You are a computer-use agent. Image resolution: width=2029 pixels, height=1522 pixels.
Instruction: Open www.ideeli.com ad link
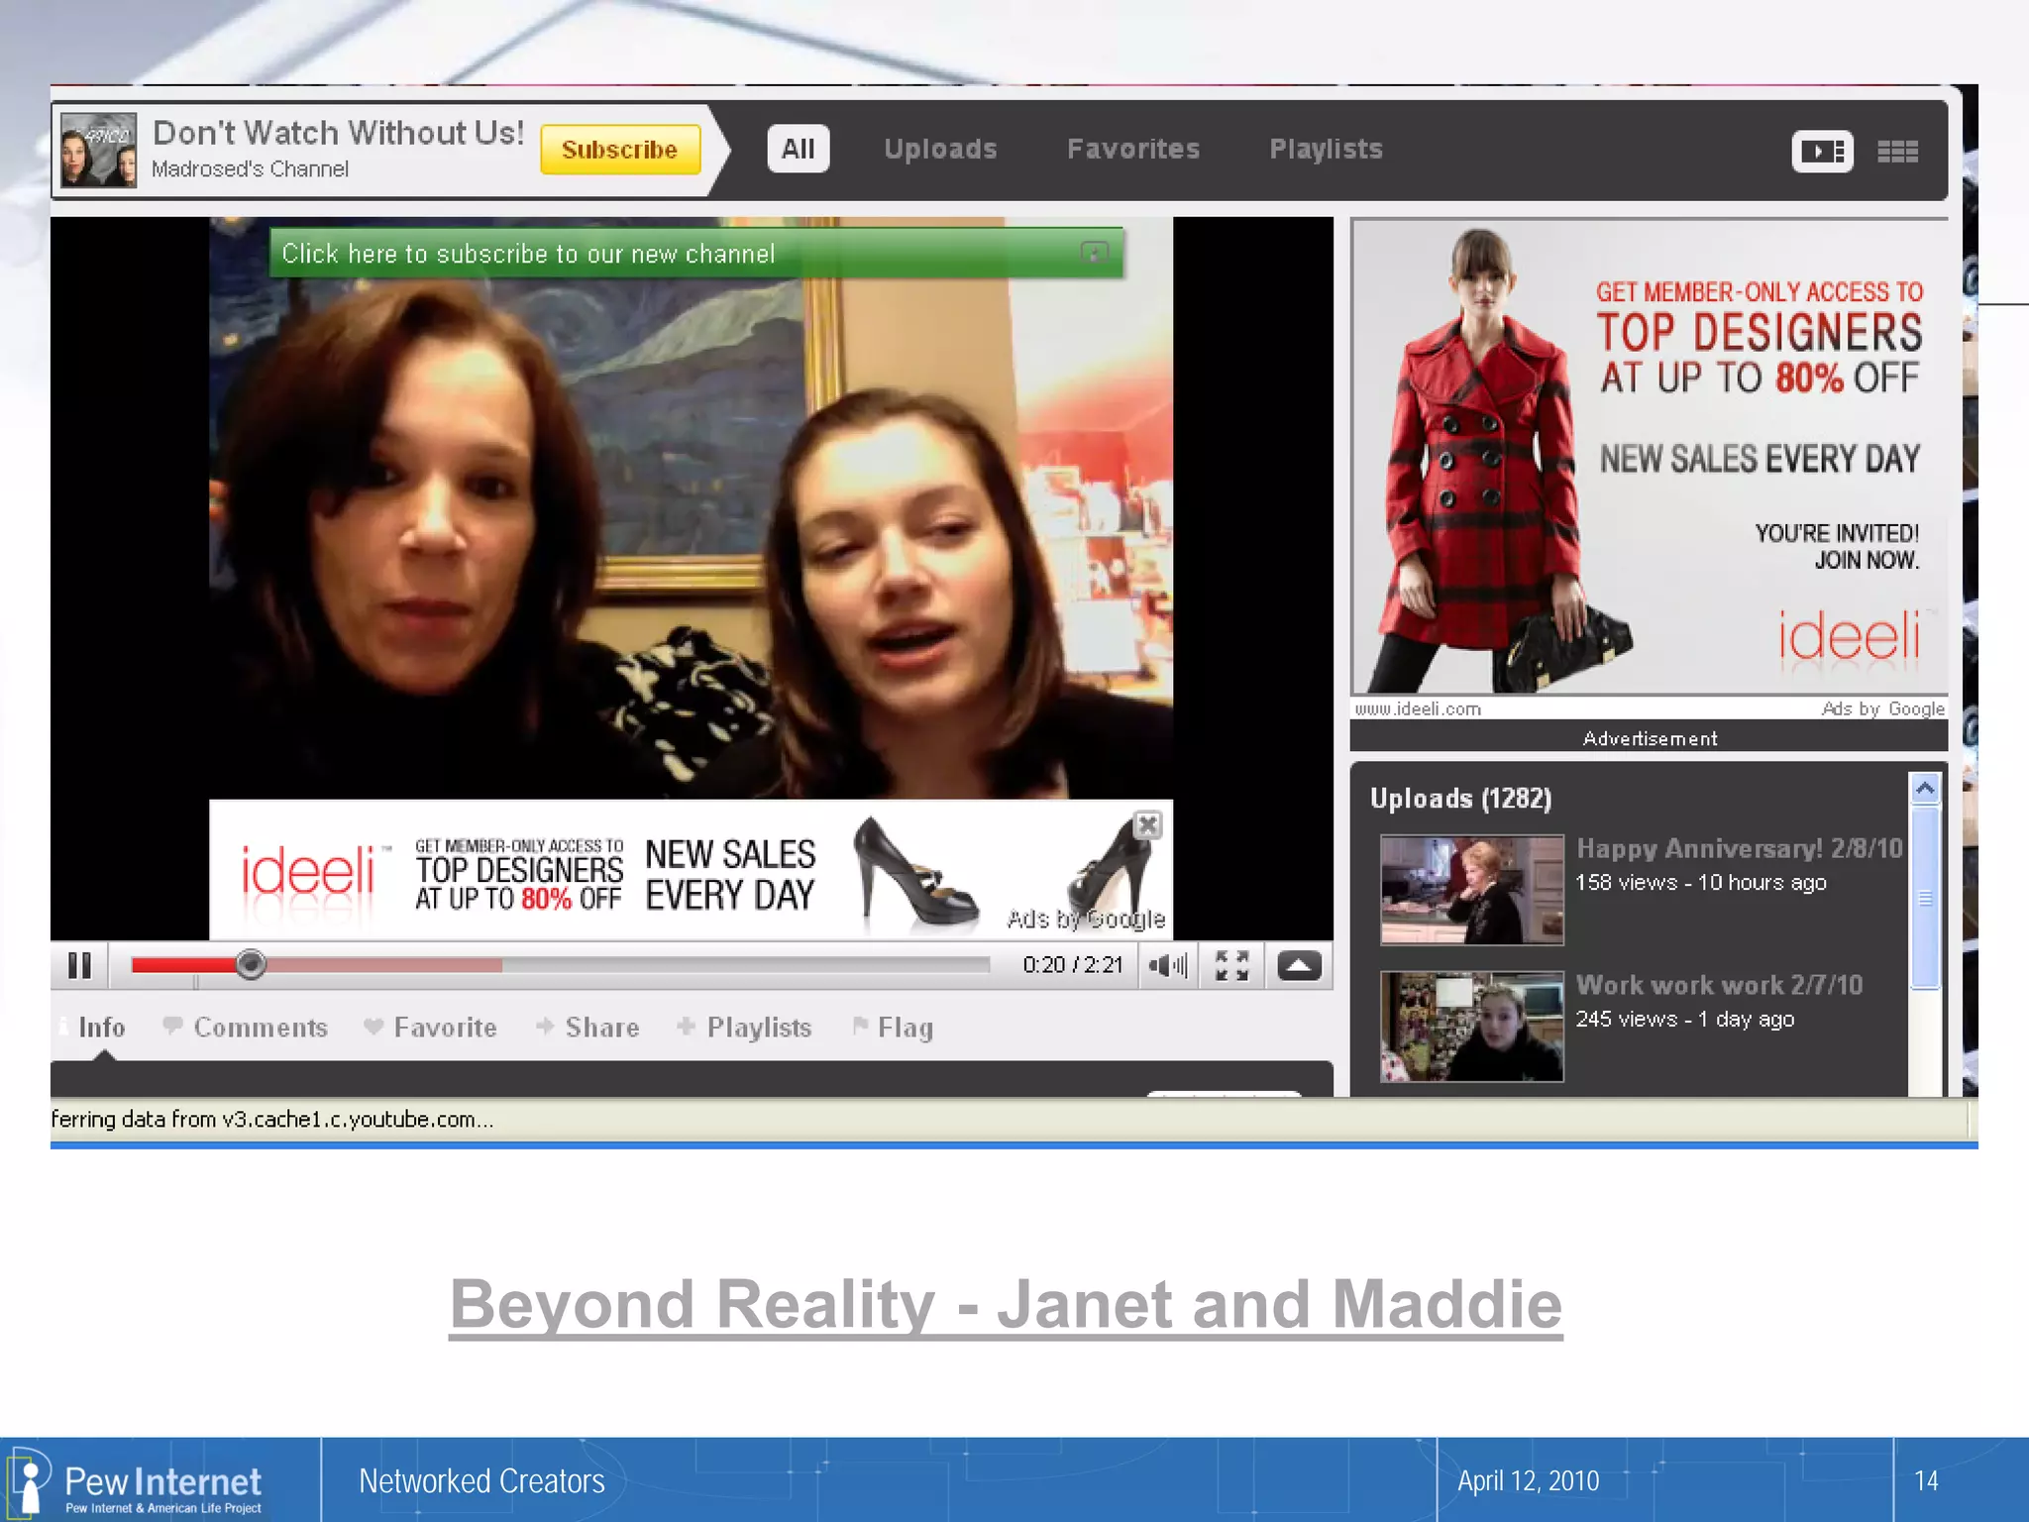pyautogui.click(x=1418, y=709)
